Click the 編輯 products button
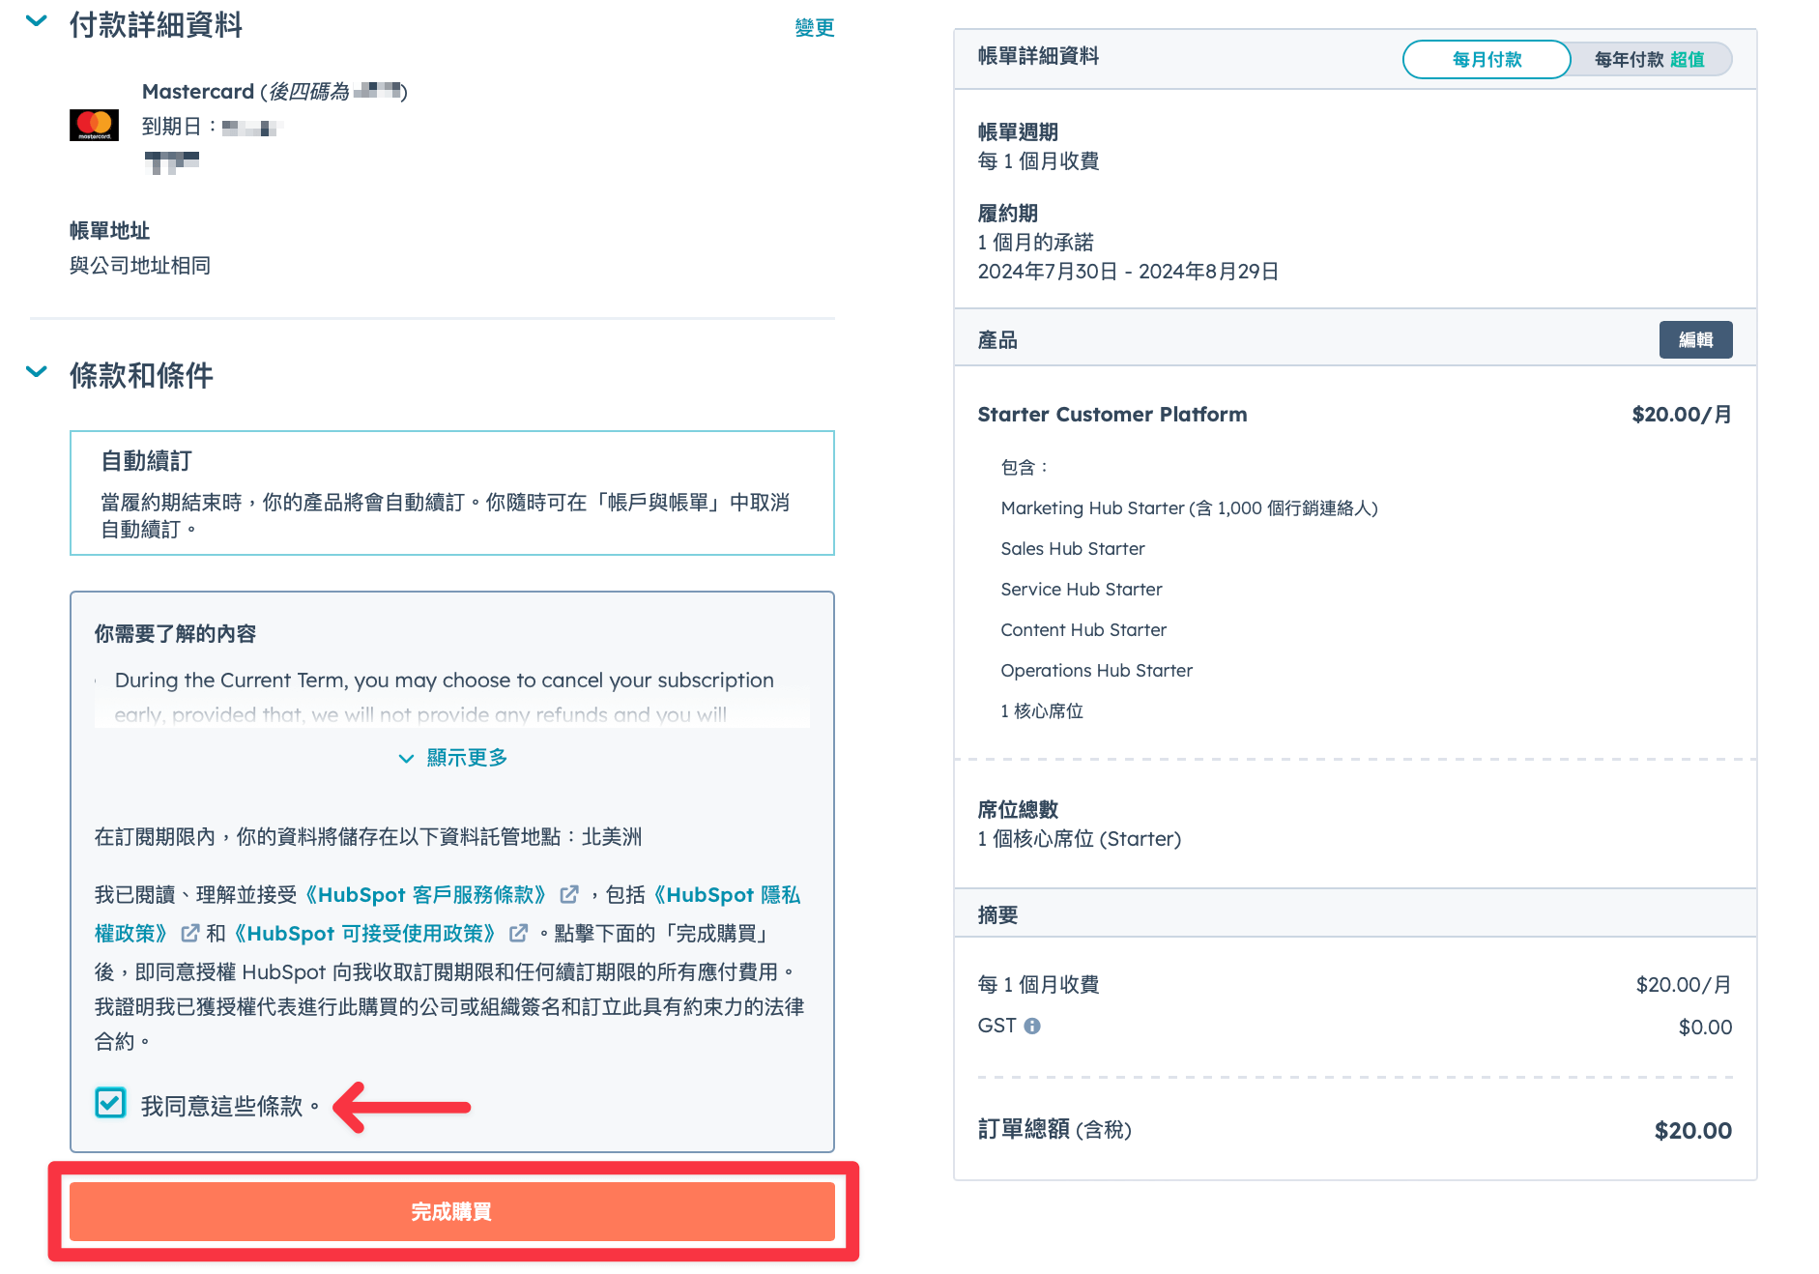Screen dimensions: 1819x1274 click(x=1695, y=339)
